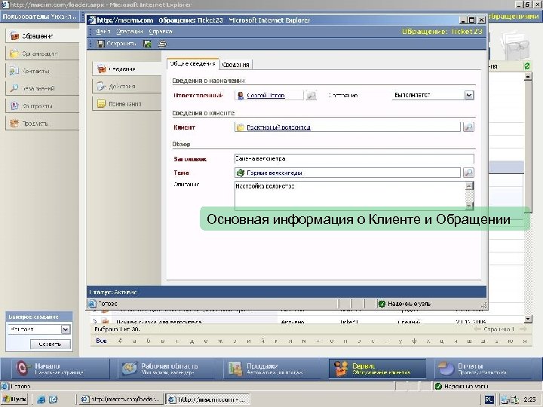Click the Windows Пуск start button
The height and width of the screenshot is (407, 543).
[14, 399]
